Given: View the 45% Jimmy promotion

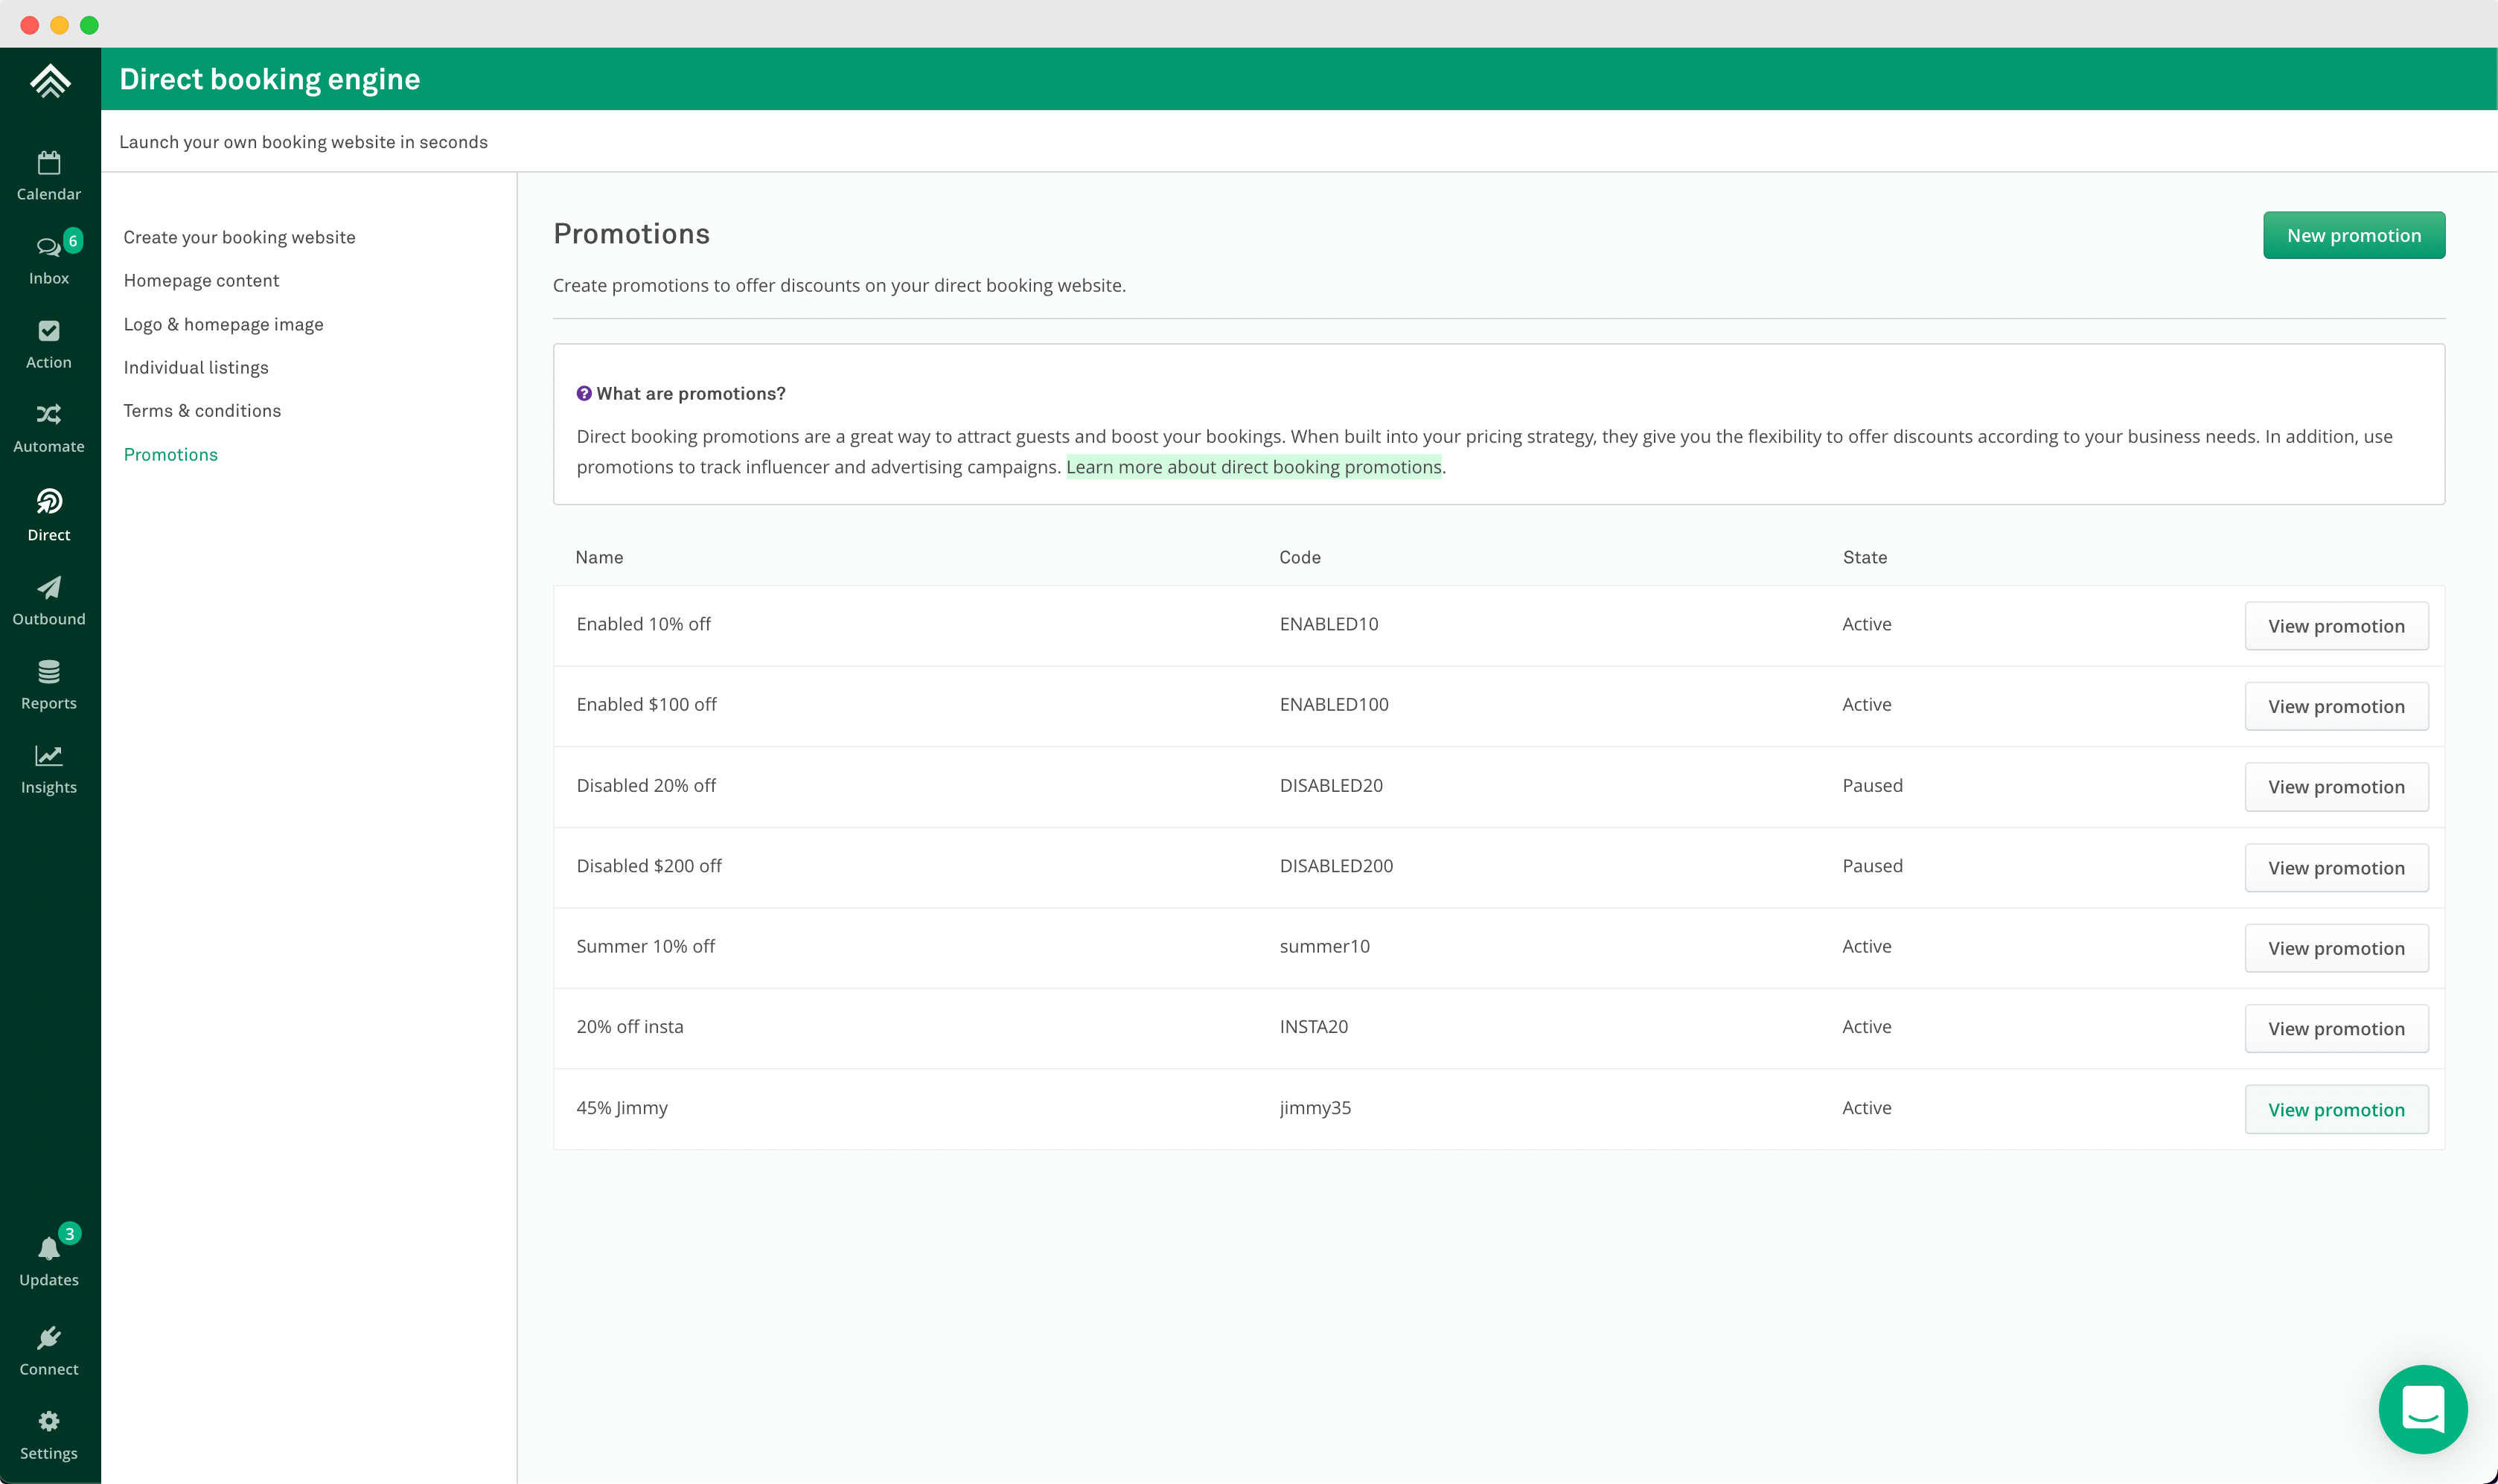Looking at the screenshot, I should pos(2335,1109).
